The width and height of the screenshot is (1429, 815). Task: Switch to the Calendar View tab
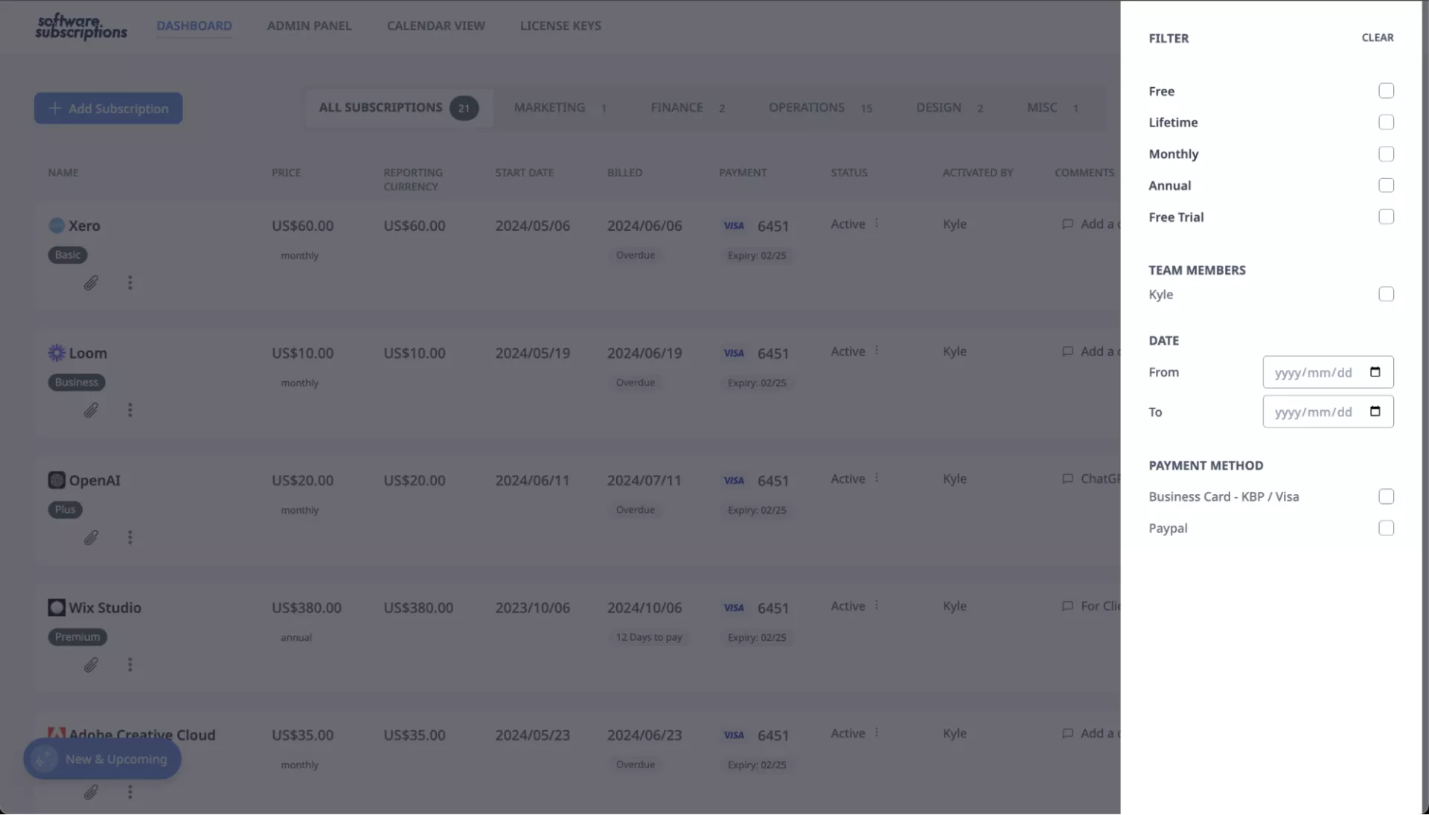435,25
